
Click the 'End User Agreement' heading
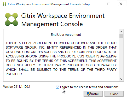tap(66, 35)
